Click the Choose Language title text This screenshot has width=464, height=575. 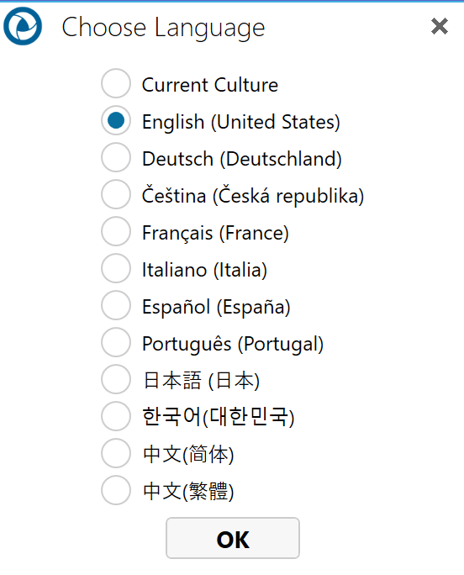[x=163, y=28]
